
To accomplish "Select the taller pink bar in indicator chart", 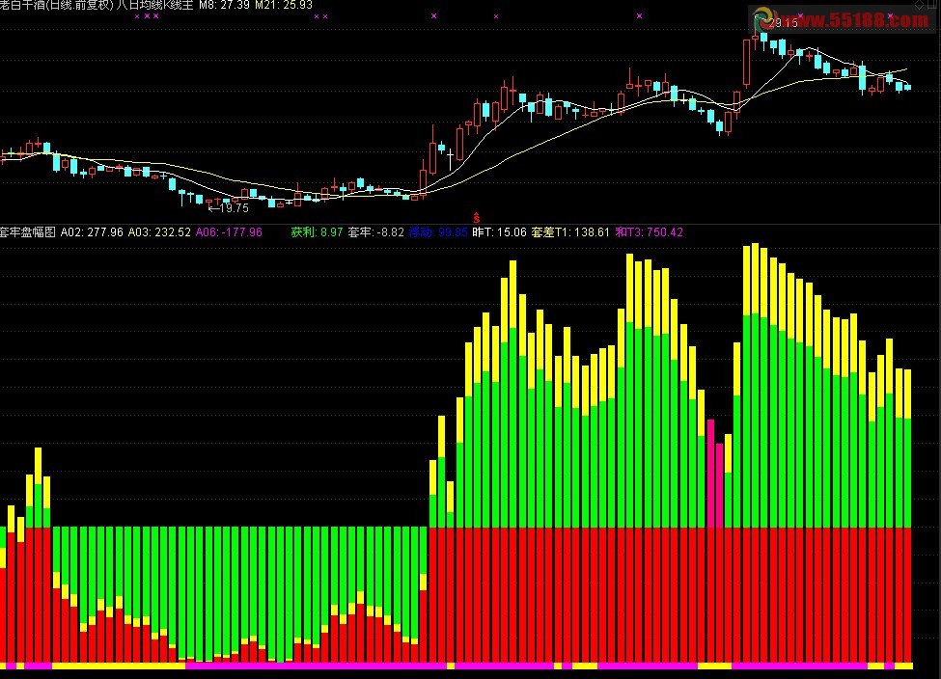I will [711, 474].
